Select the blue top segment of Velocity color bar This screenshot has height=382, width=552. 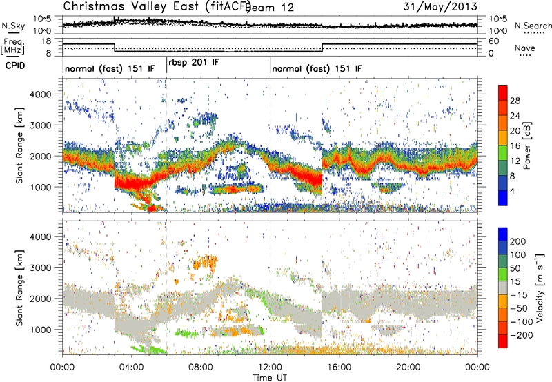click(x=503, y=234)
